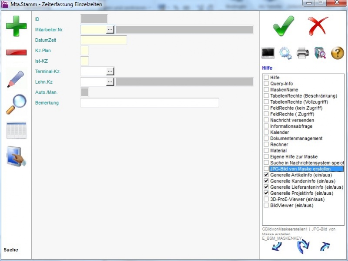348x261 pixels.
Task: Cancel with the red X icon
Action: tap(318, 26)
